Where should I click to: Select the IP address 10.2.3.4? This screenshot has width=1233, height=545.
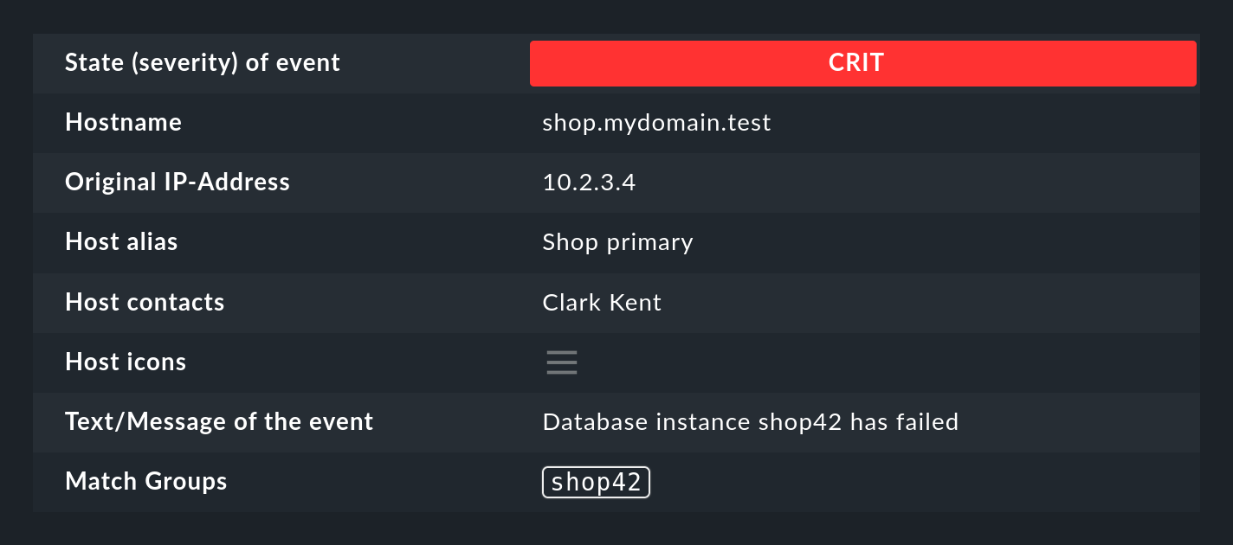[x=589, y=183]
